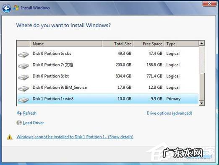Image resolution: width=219 pixels, height=165 pixels.
Task: Sort by Free Space column header
Action: pos(149,44)
